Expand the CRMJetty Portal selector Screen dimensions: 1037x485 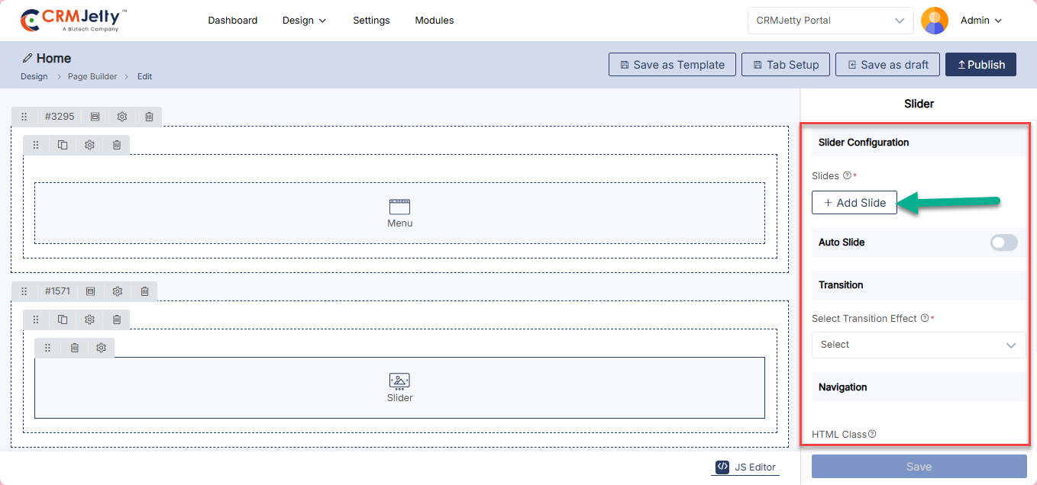tap(830, 21)
